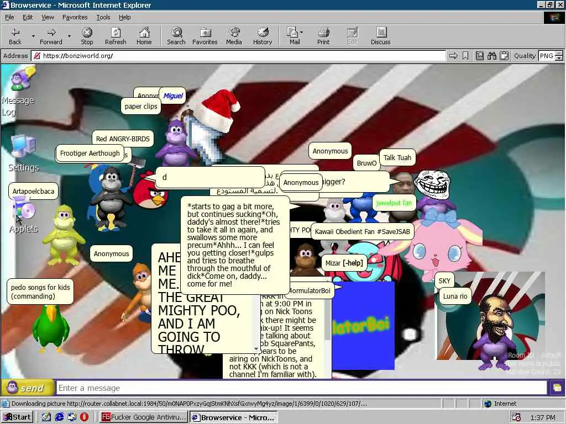Click the Talk Tuah name tag

pyautogui.click(x=397, y=157)
